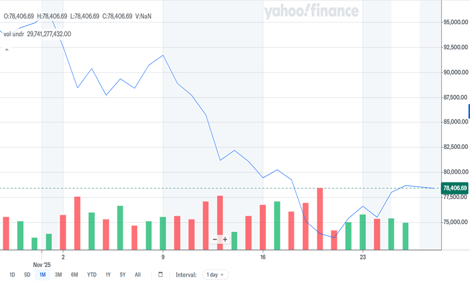Show the 1Y price range
The image size is (470, 284).
coord(108,275)
